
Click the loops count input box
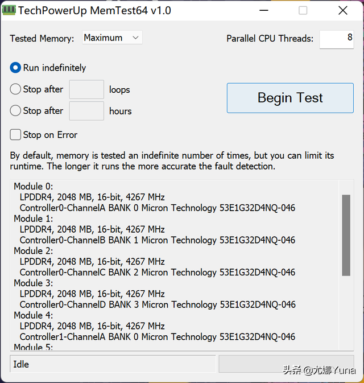click(x=86, y=89)
